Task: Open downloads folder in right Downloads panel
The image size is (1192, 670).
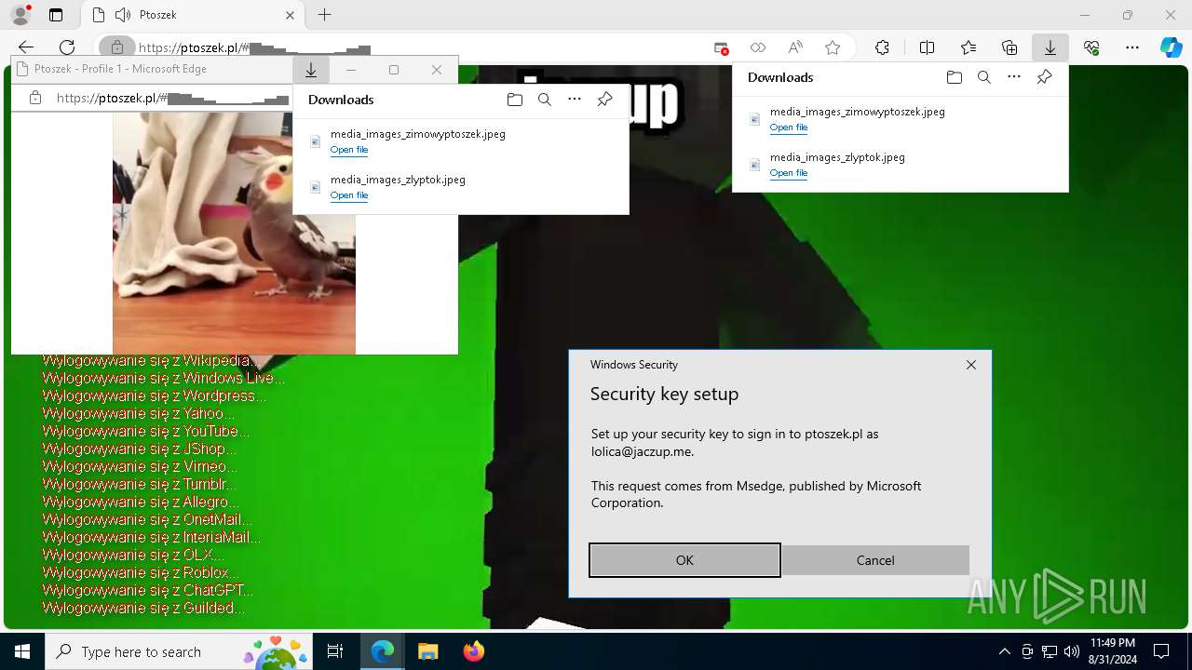Action: click(954, 77)
